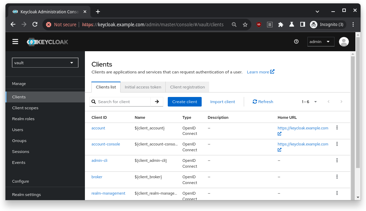Open the admin user dropdown
This screenshot has height=211, width=366.
[321, 42]
